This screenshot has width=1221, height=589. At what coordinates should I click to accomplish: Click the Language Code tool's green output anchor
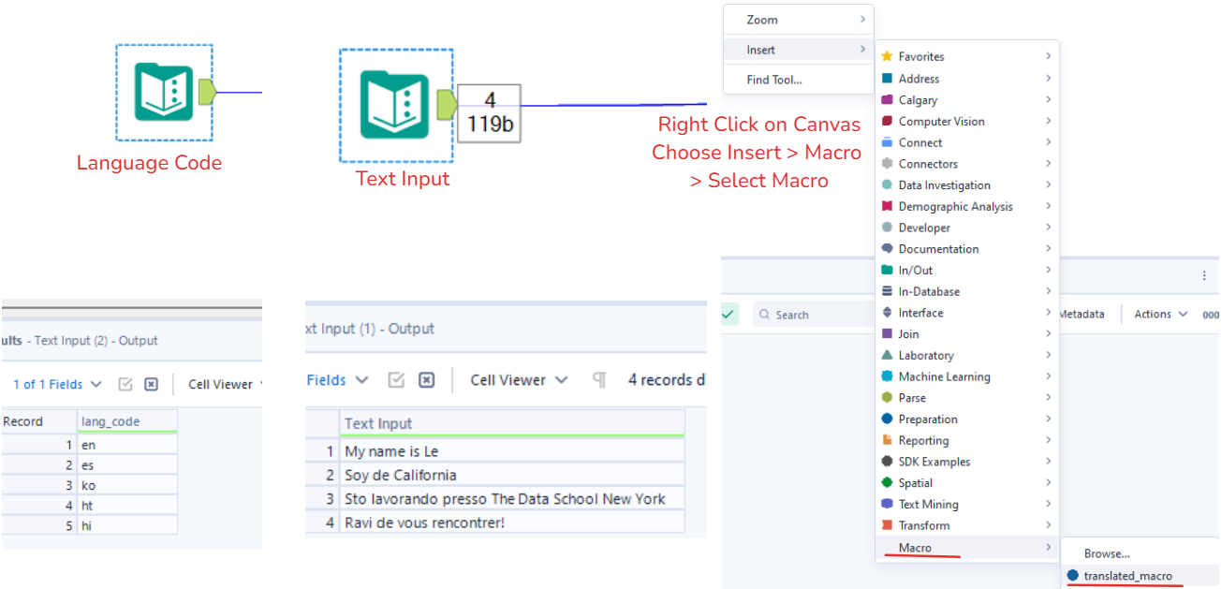coord(207,91)
